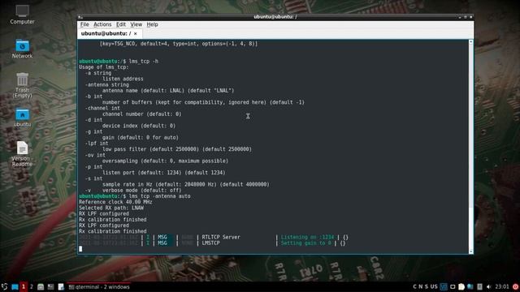Click the "listen port (default: 1234)" line

tap(164, 173)
